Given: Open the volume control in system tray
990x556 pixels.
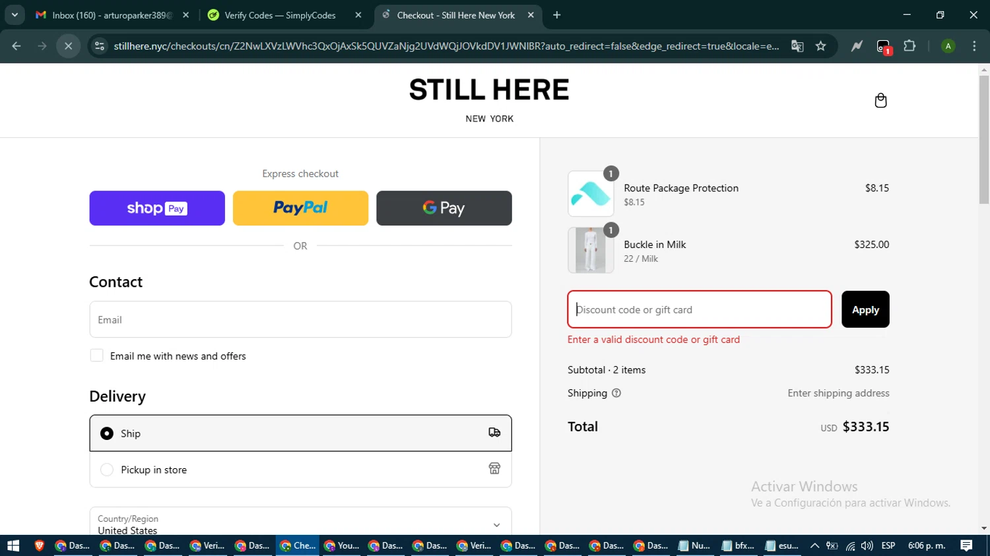Looking at the screenshot, I should coord(867,545).
